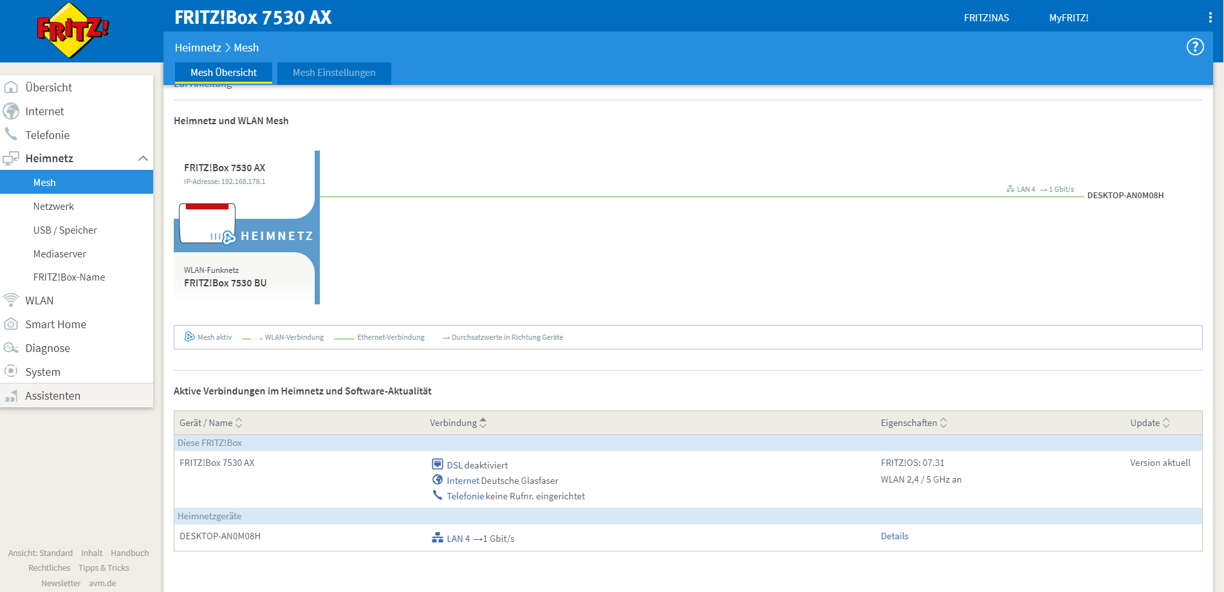Click the DSL icon in FRITZ!Box row
The width and height of the screenshot is (1224, 592).
pos(438,465)
